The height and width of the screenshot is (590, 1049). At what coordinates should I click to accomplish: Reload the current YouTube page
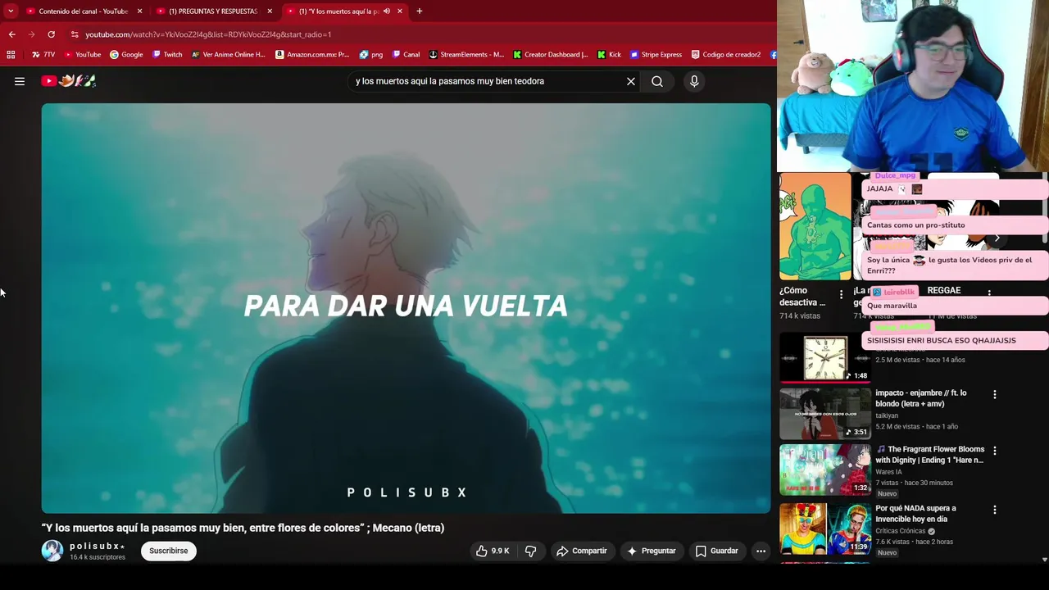[51, 34]
